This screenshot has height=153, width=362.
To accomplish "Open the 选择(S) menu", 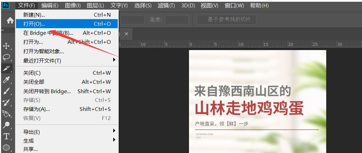I will (143, 5).
